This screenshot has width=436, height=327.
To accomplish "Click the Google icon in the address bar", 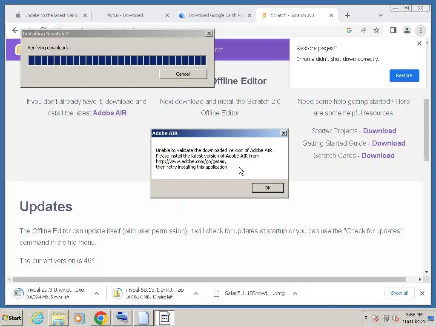I will (x=349, y=30).
